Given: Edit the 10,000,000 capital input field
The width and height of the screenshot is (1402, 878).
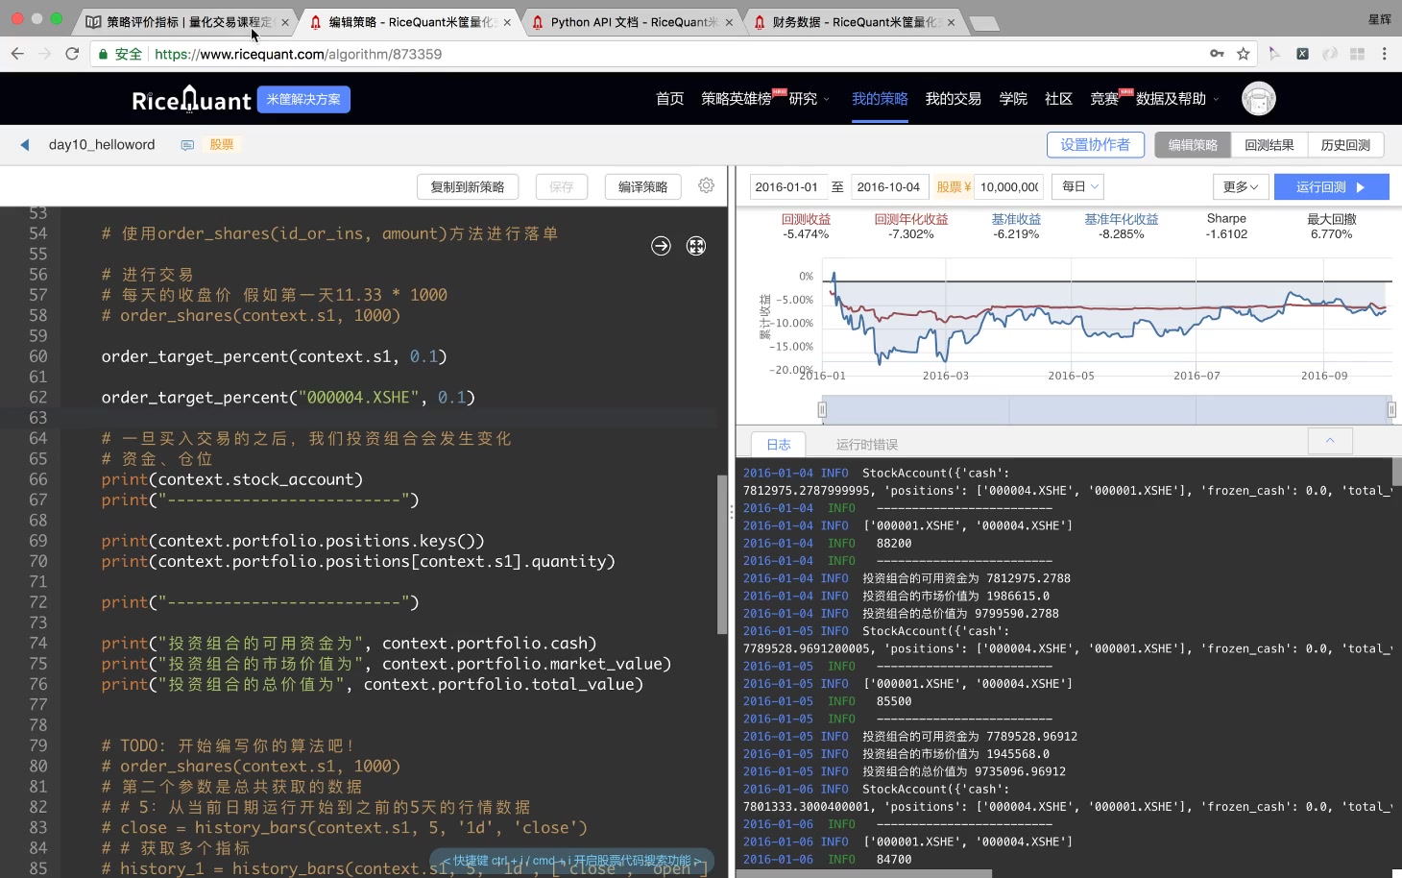Looking at the screenshot, I should click(1008, 186).
